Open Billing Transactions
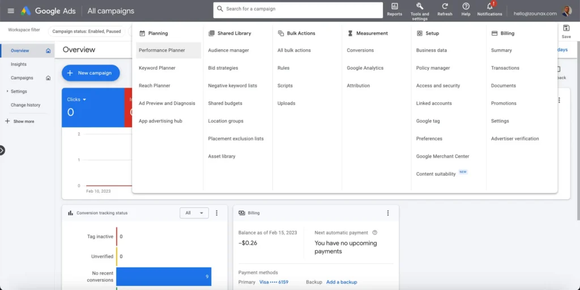 coord(505,68)
